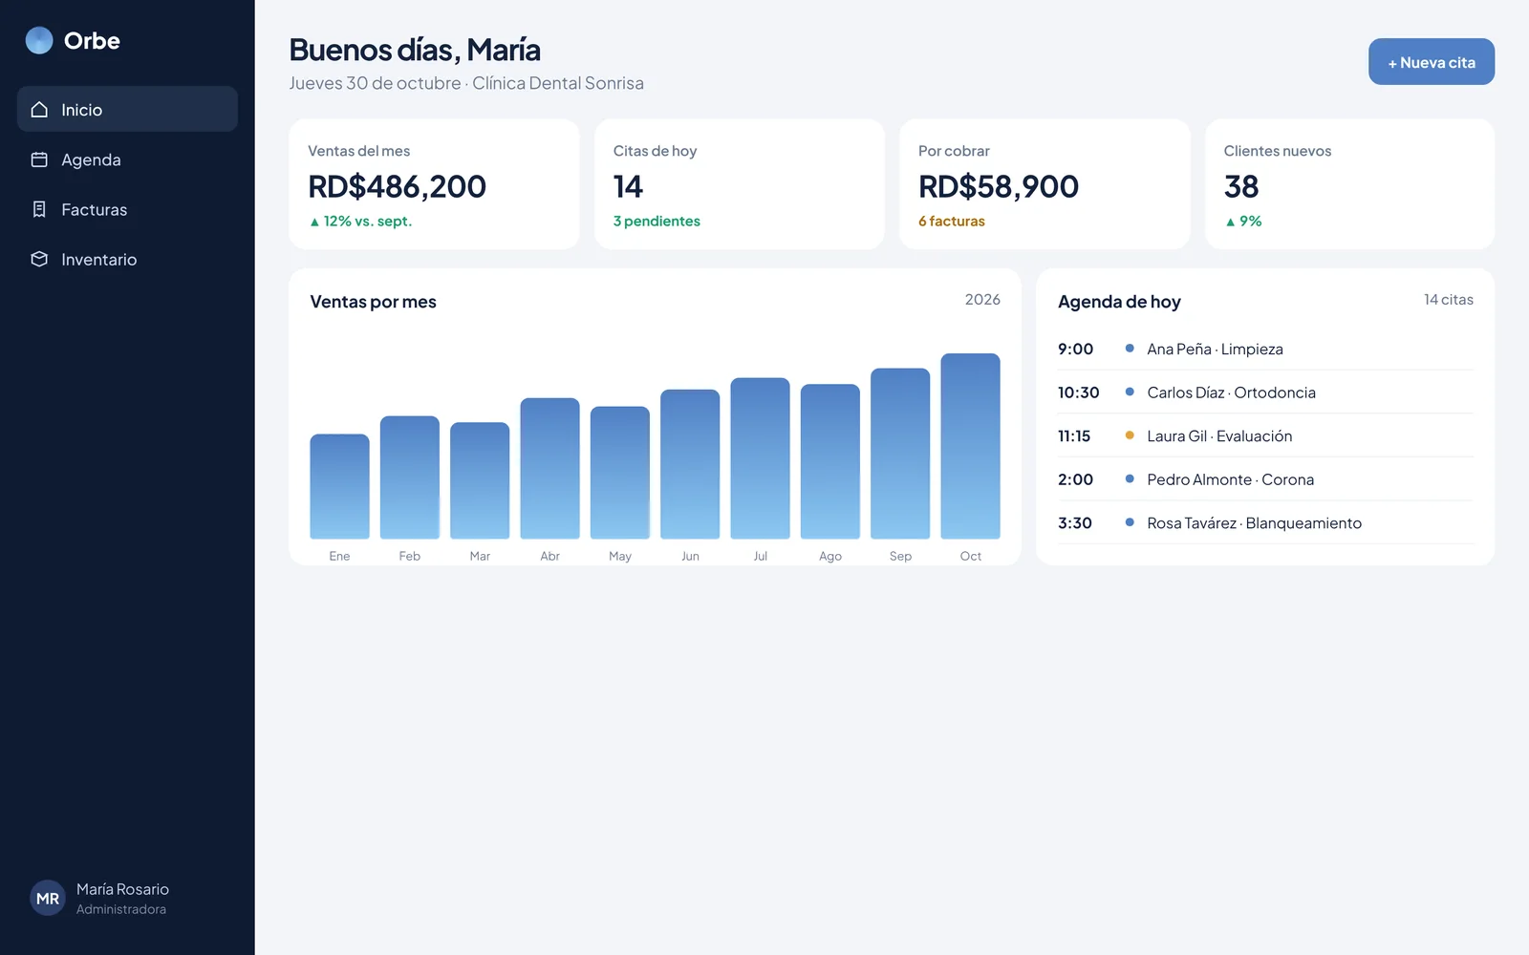Click the Orbe logo orb icon

tap(39, 40)
